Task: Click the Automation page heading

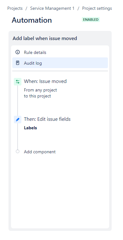Action: point(32,20)
